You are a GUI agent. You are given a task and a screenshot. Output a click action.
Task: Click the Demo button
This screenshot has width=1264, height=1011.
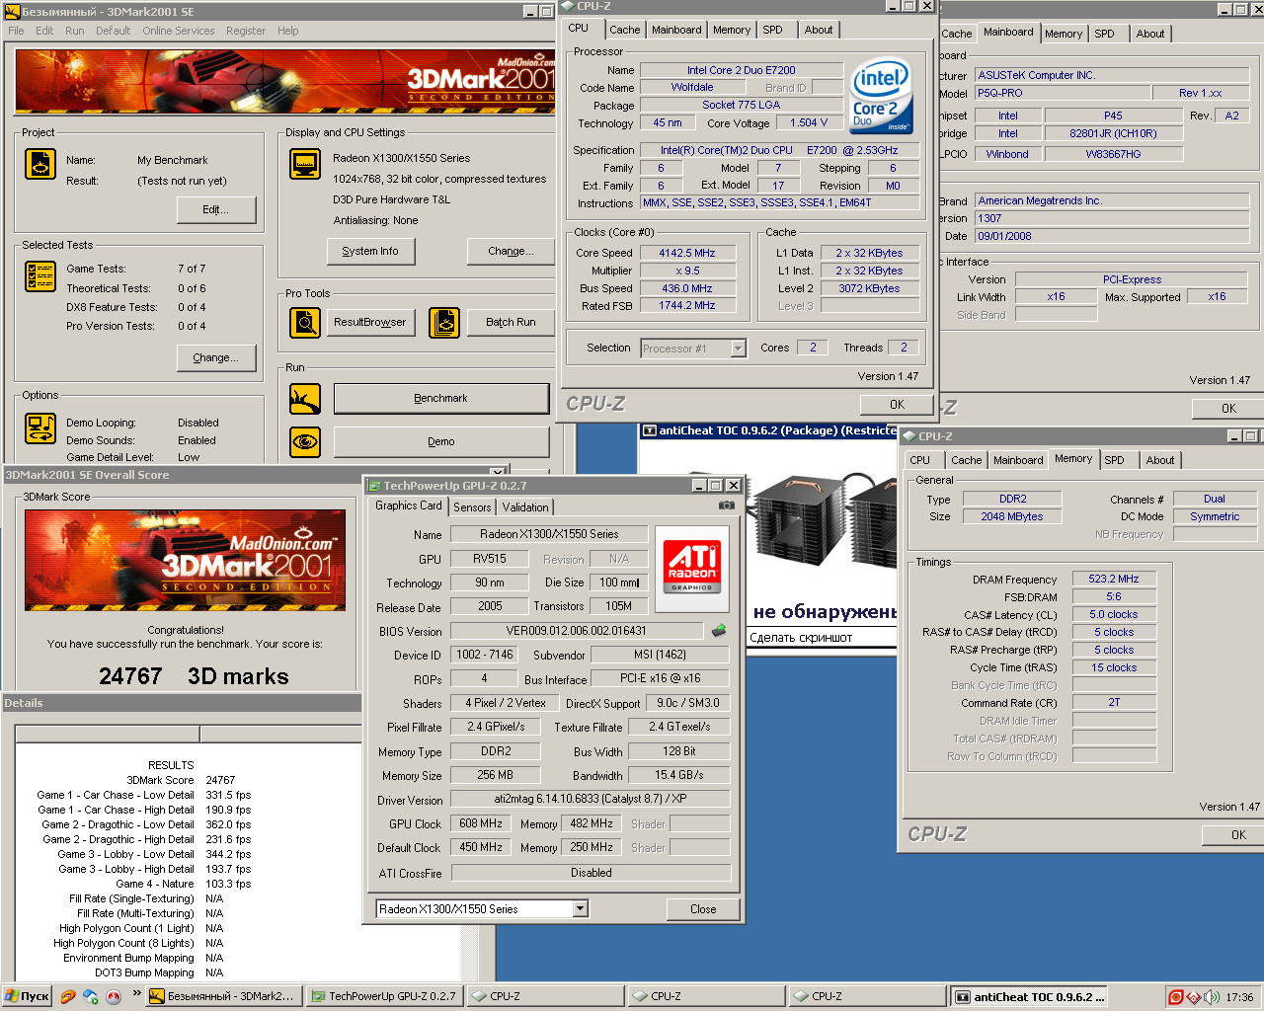coord(441,441)
